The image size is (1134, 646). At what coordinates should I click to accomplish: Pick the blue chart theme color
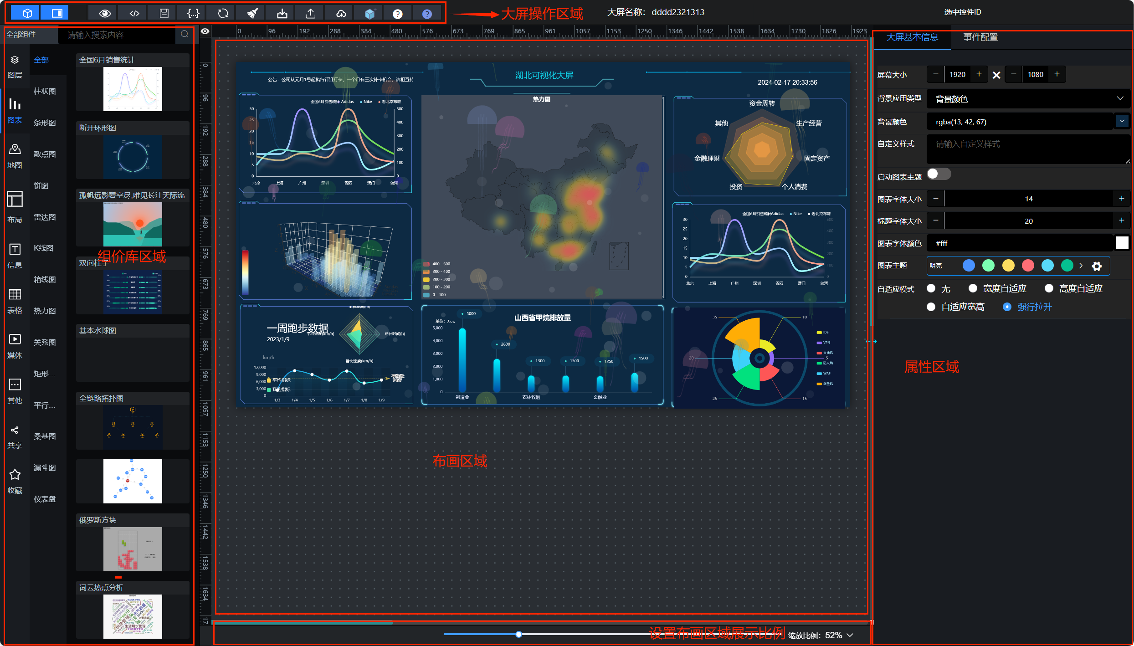pos(969,266)
